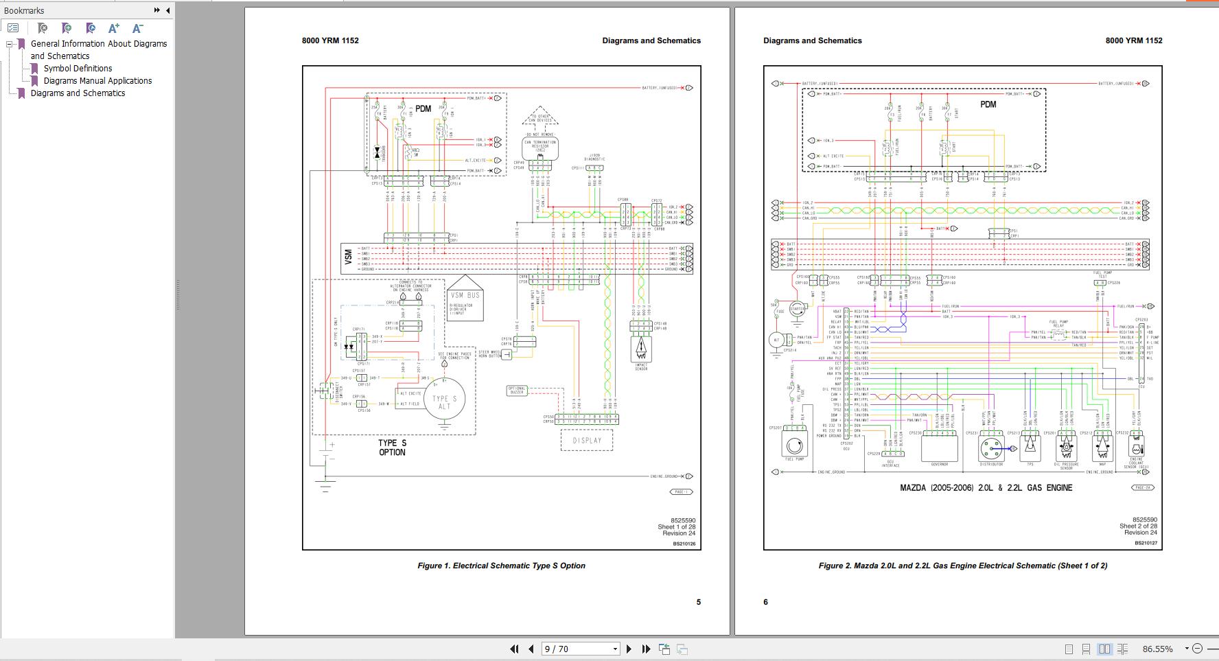
Task: Open Diagrams Manual Applications bookmark
Action: click(x=97, y=80)
